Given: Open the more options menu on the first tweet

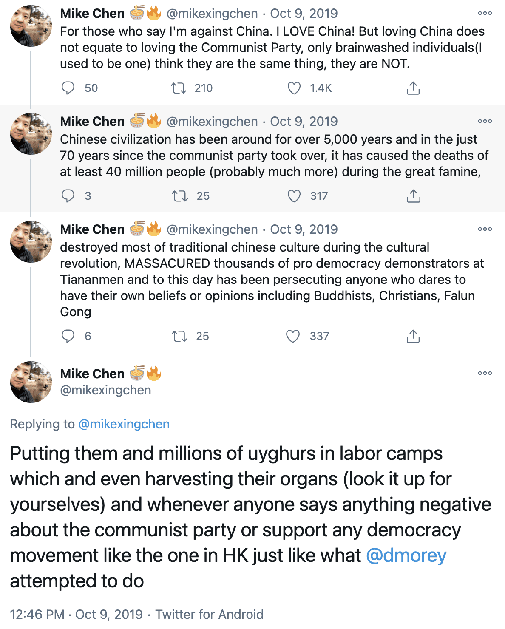Looking at the screenshot, I should (x=484, y=13).
